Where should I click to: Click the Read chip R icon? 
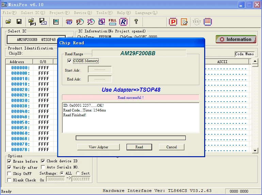click(123, 22)
